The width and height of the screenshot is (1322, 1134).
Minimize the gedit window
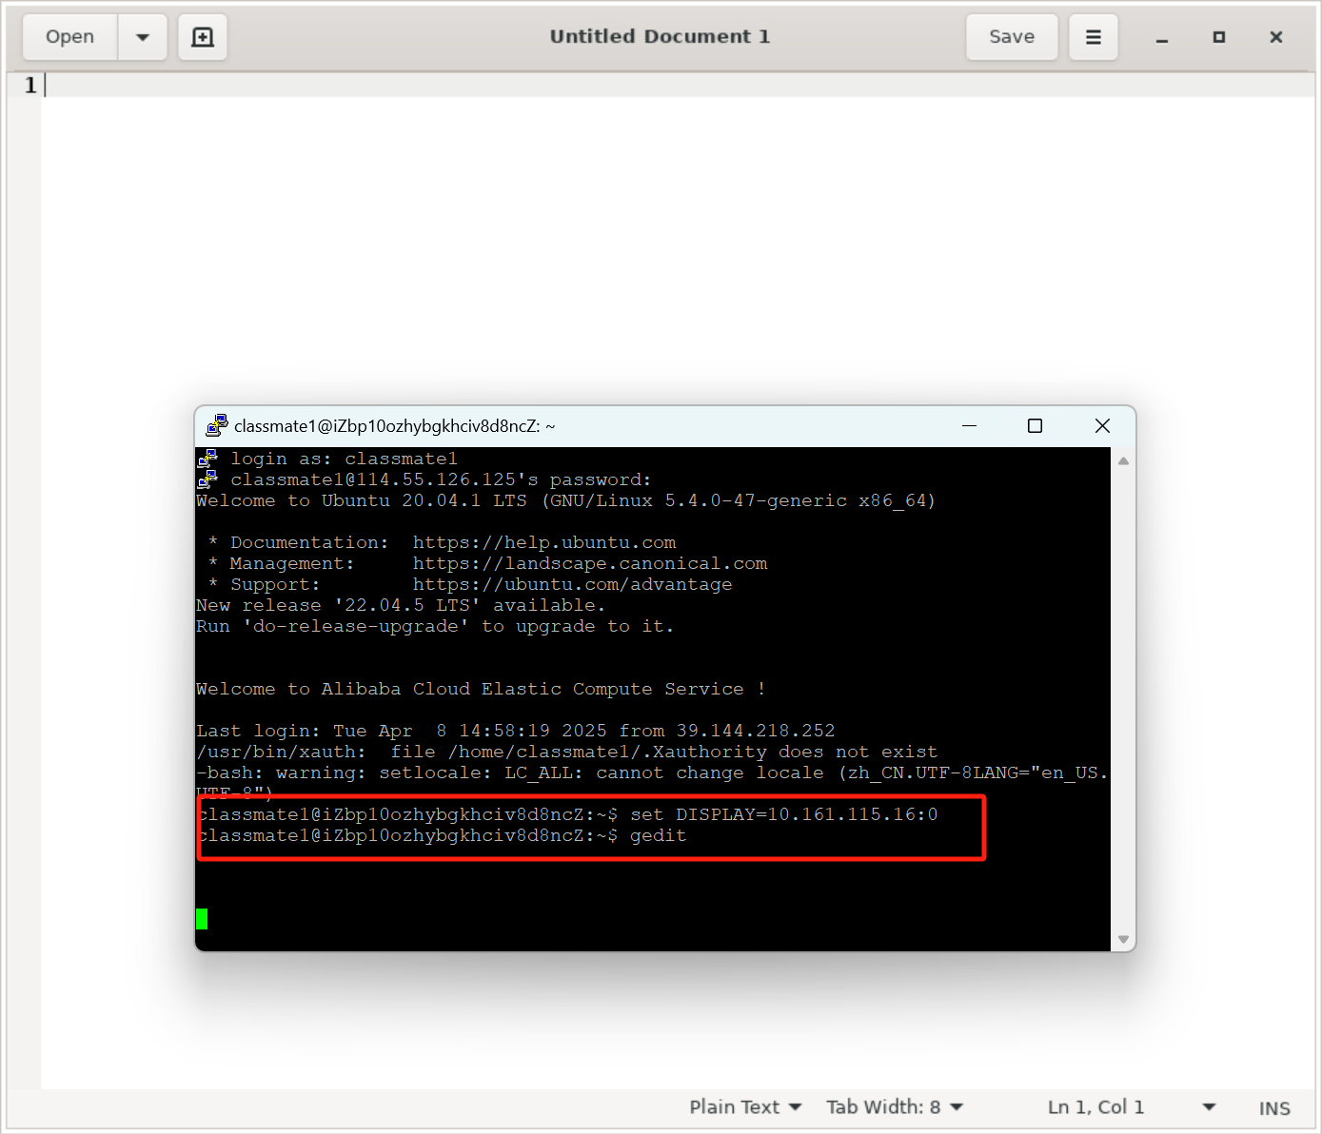click(1162, 37)
